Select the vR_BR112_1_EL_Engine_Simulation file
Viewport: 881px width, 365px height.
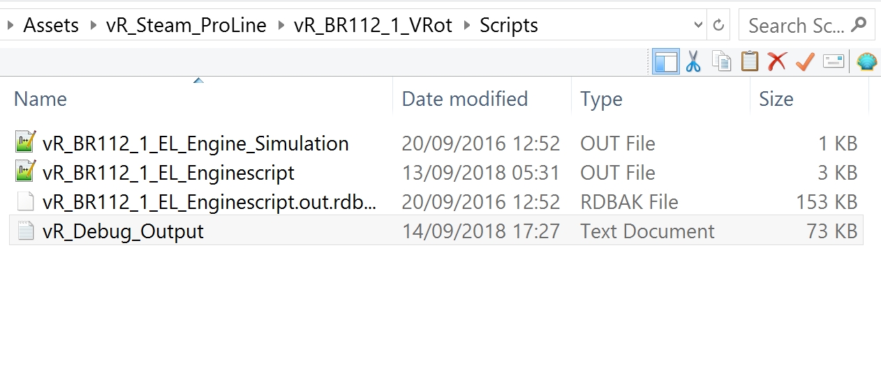click(195, 143)
